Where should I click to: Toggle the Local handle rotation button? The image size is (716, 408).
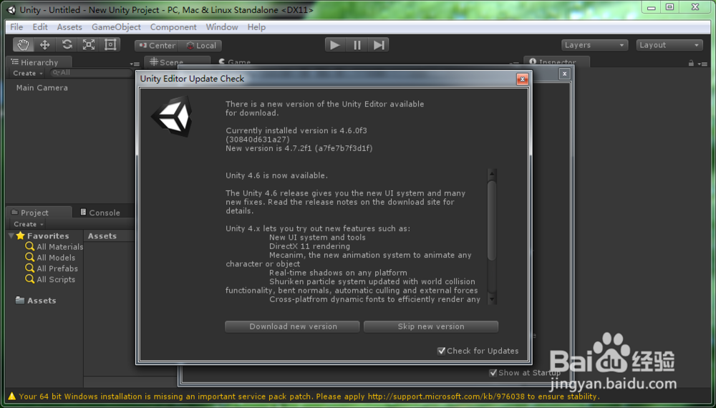click(200, 46)
